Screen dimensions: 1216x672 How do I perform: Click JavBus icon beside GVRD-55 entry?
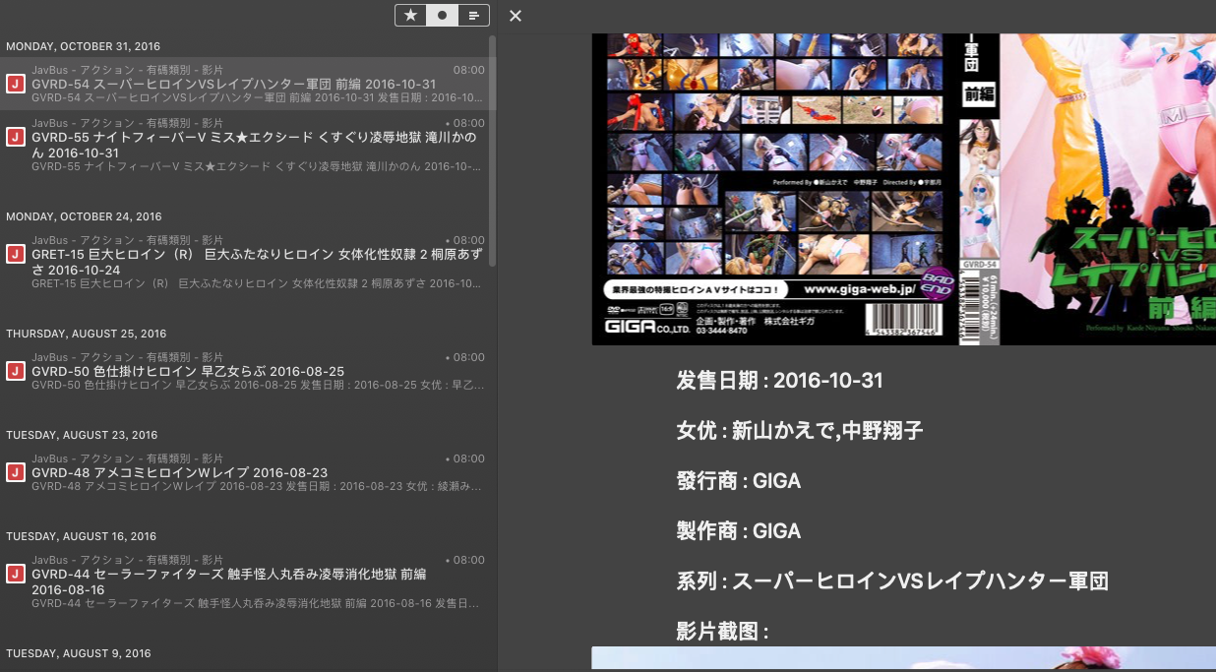pyautogui.click(x=15, y=137)
